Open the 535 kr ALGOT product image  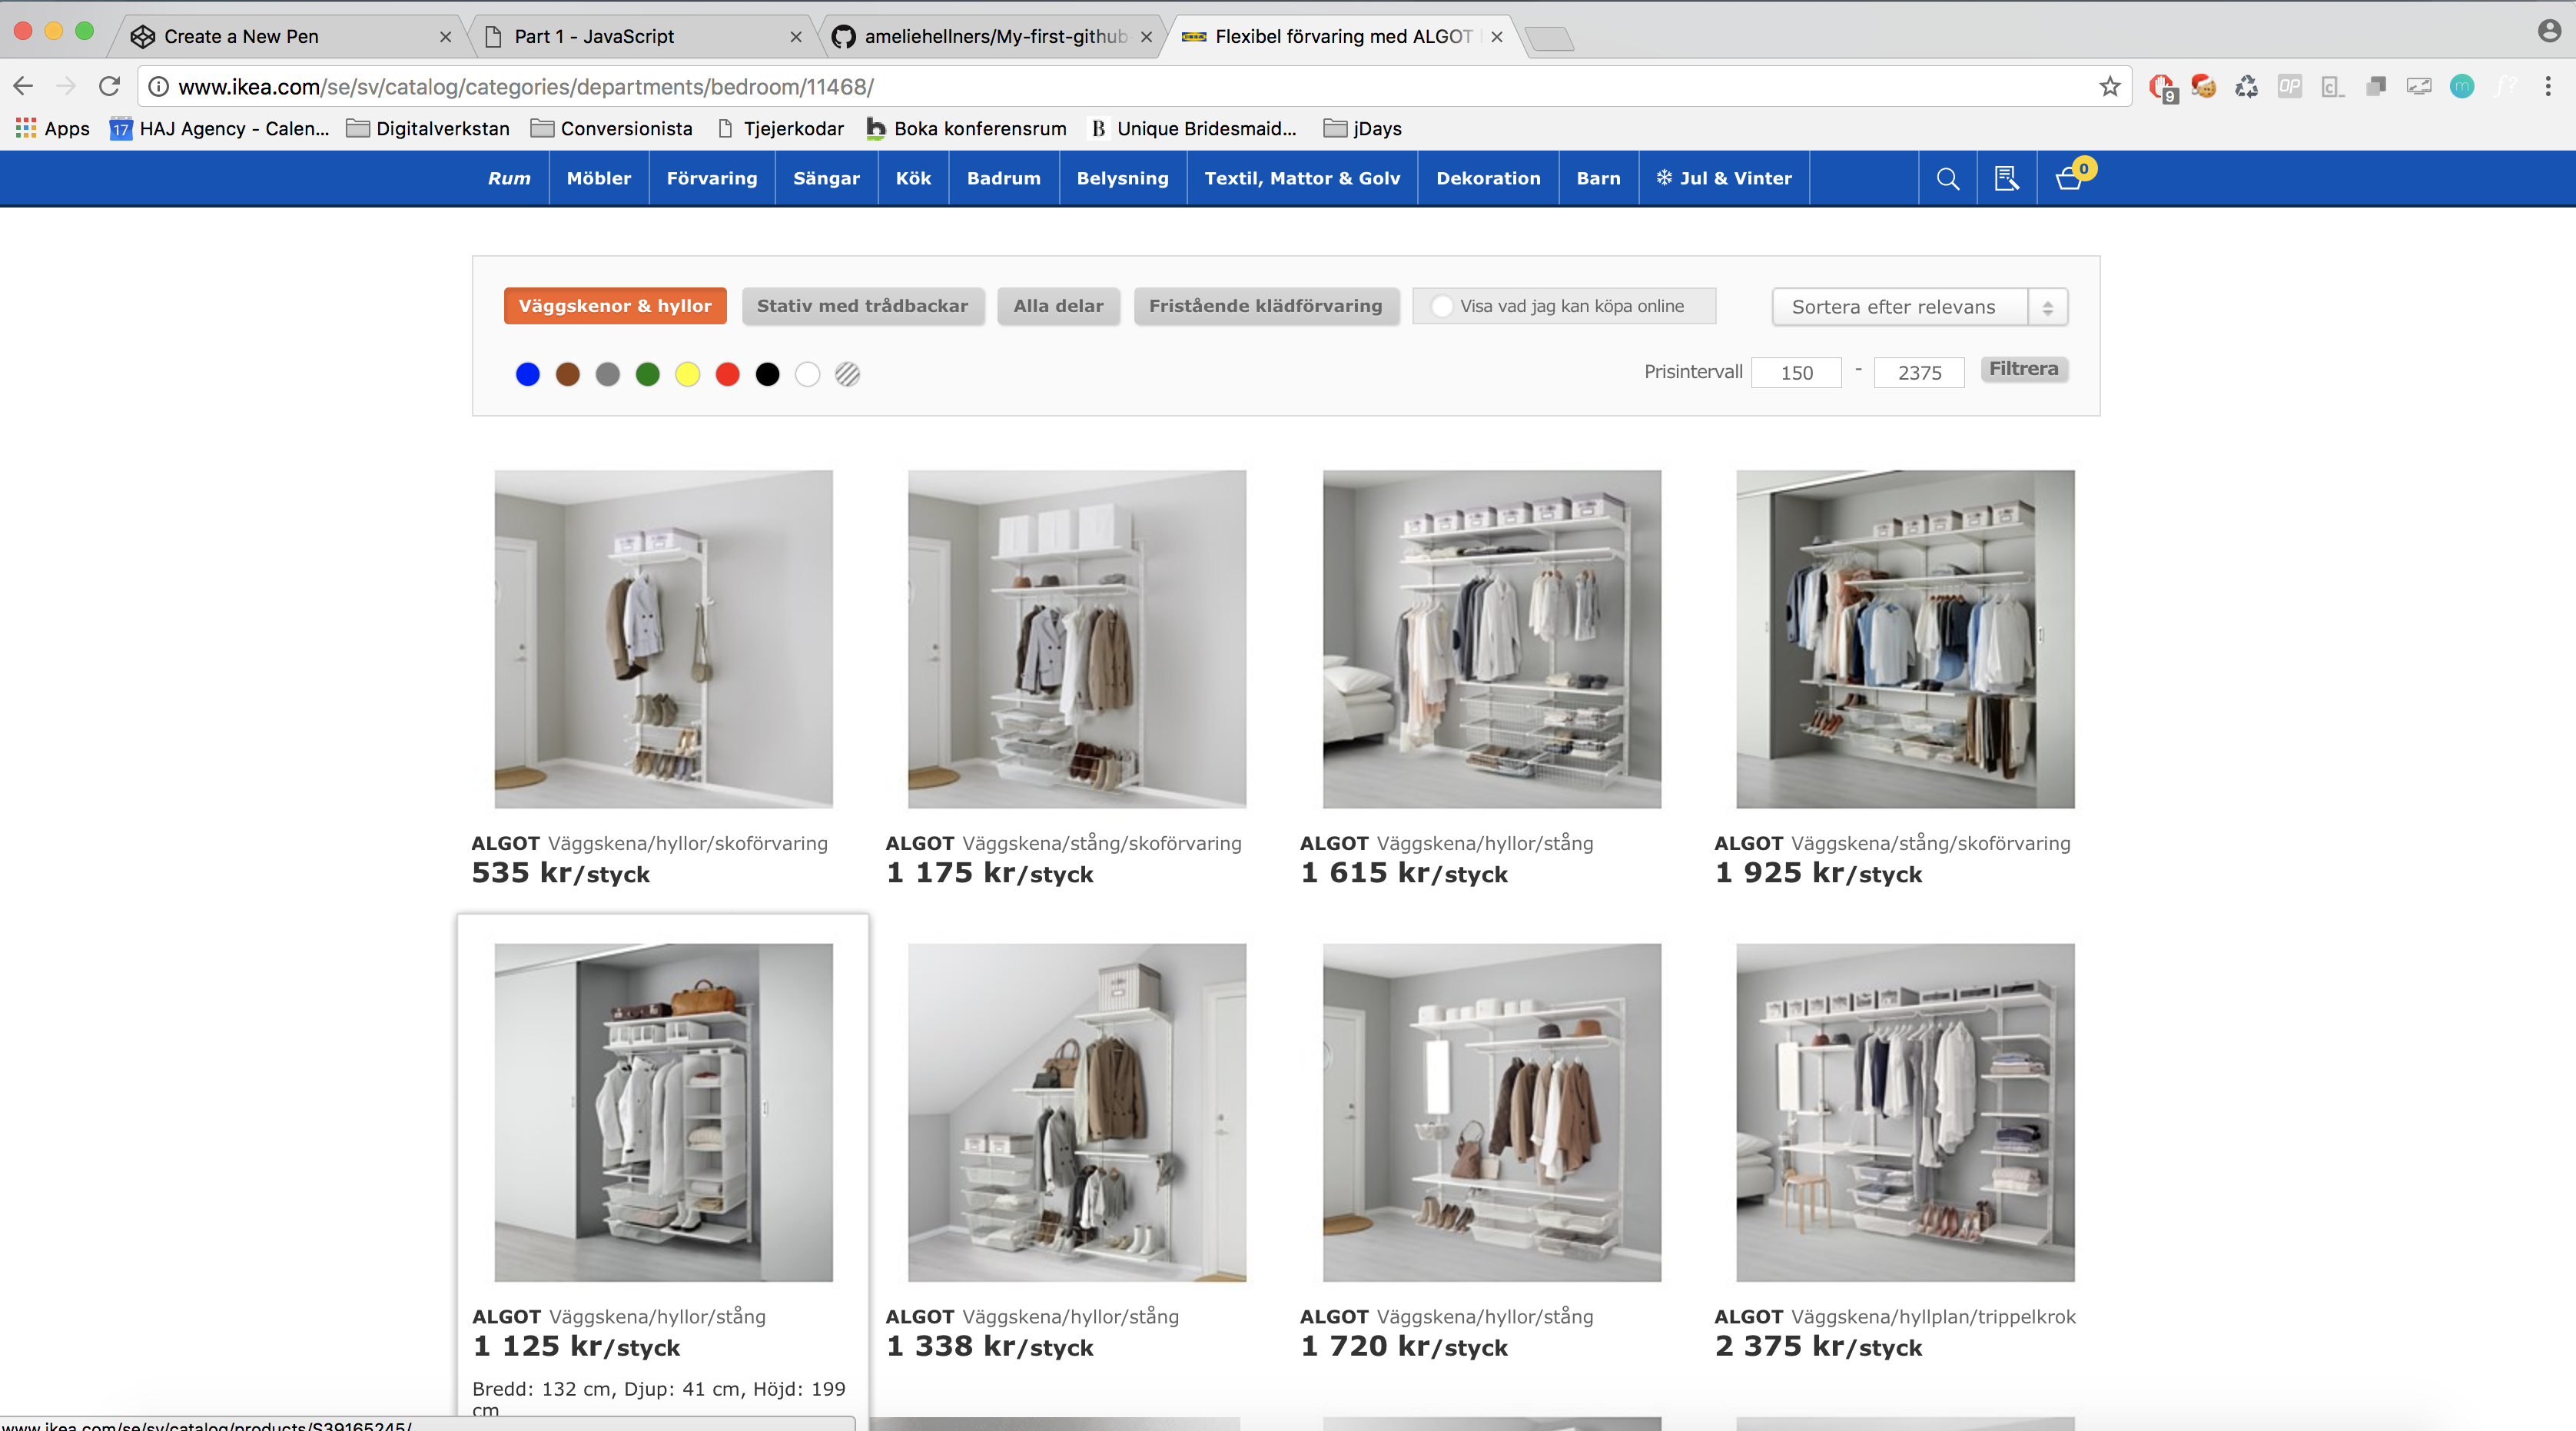coord(663,639)
